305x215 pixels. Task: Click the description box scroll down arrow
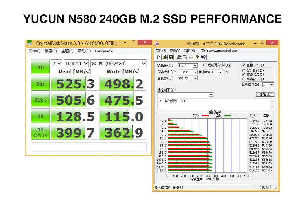[272, 107]
